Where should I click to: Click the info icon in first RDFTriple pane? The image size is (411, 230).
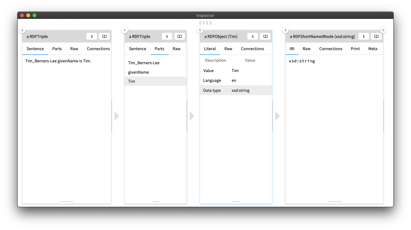(x=92, y=36)
